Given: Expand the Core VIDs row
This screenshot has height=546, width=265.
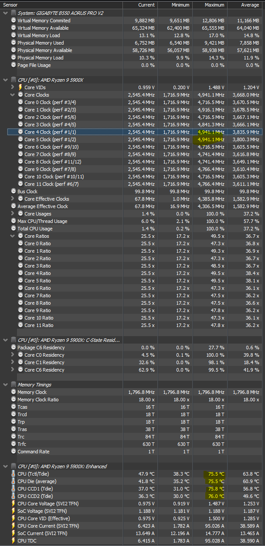Looking at the screenshot, I should (13, 87).
